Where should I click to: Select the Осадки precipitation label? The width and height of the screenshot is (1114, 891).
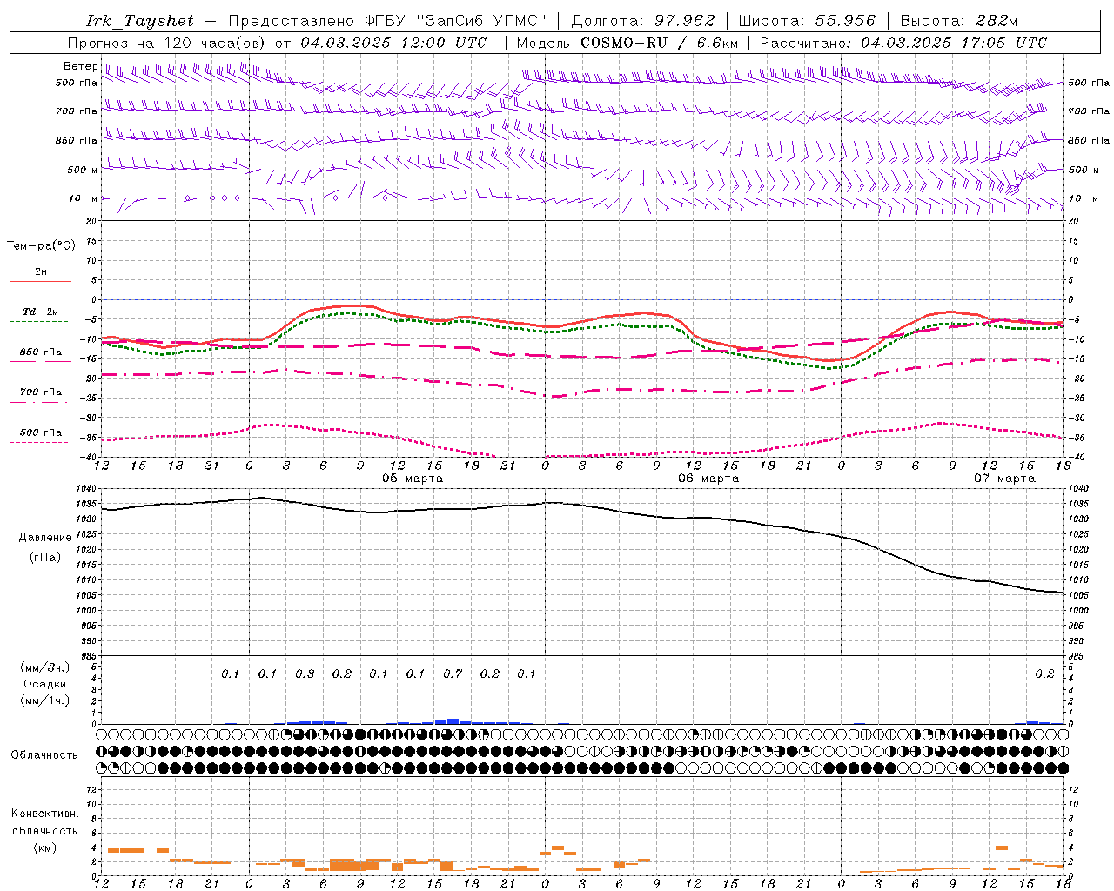[45, 684]
